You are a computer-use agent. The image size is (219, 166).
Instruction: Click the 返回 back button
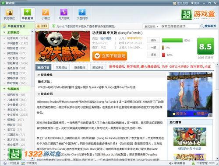[x=42, y=26]
